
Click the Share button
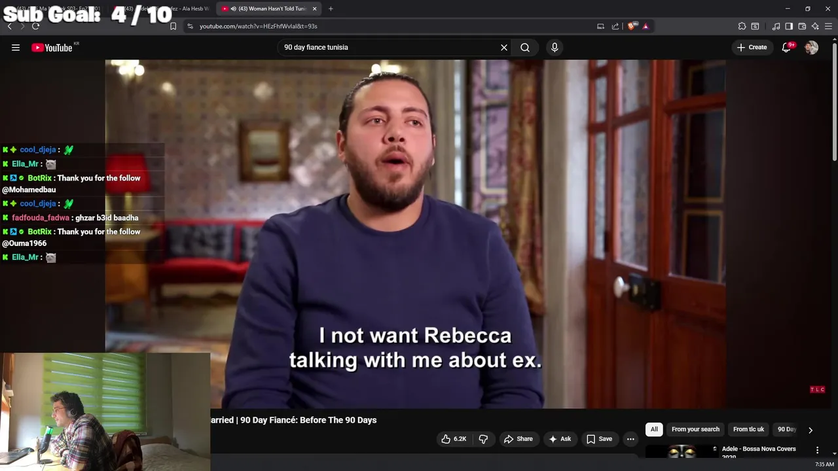518,439
